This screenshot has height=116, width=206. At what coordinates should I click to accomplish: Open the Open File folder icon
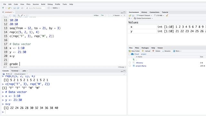coord(9,8)
